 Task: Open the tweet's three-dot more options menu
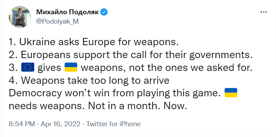coord(263,12)
